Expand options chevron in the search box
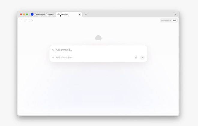The width and height of the screenshot is (198, 126). (142, 57)
